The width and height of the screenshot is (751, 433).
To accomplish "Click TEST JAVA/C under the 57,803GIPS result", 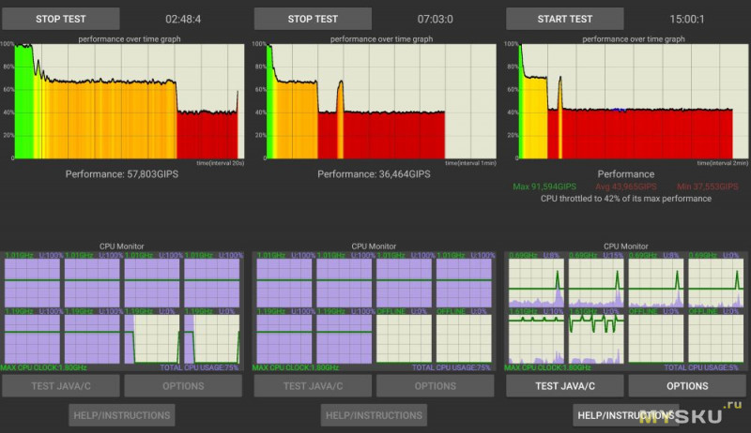I will tap(61, 386).
